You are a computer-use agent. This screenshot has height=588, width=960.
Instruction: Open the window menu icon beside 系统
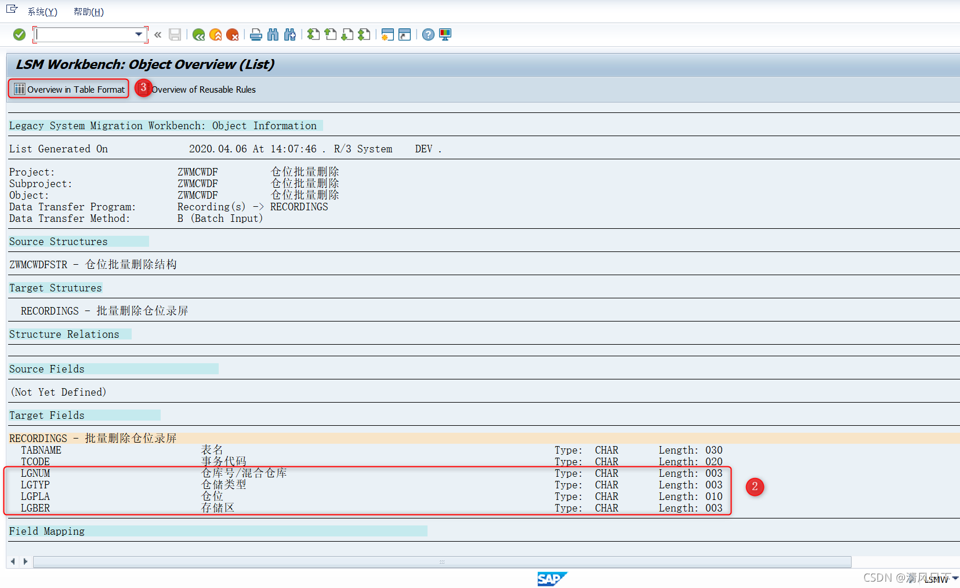coord(12,10)
